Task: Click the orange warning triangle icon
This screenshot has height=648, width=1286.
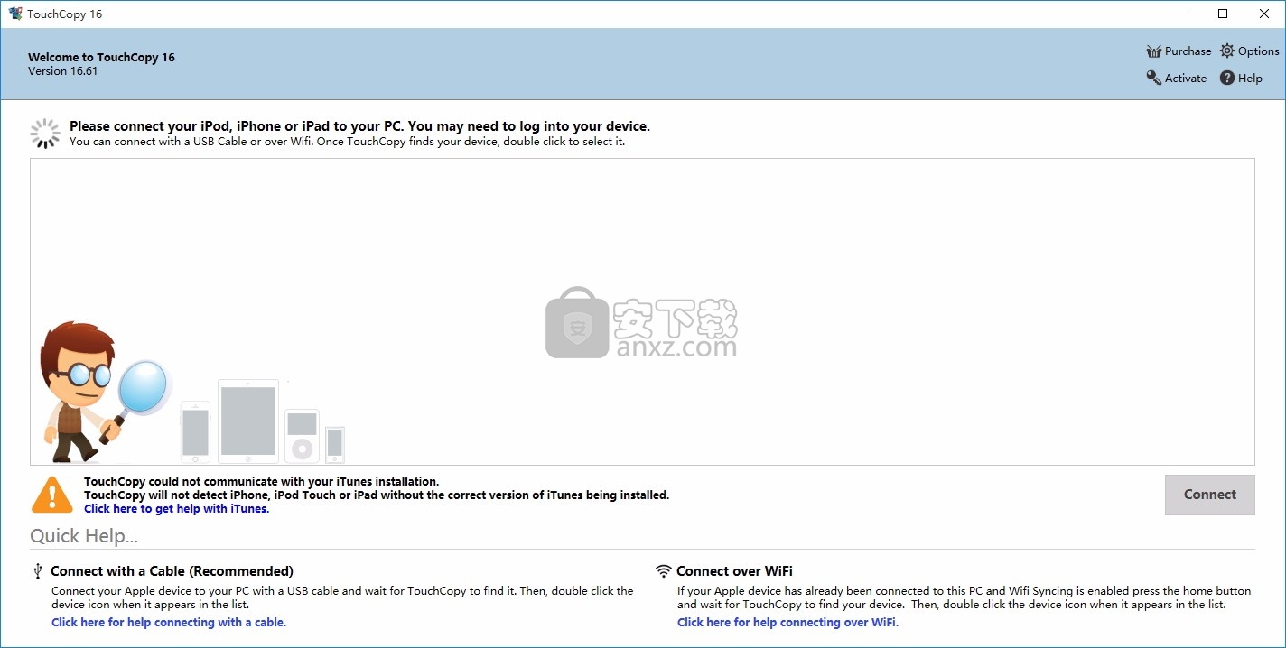Action: (x=52, y=495)
